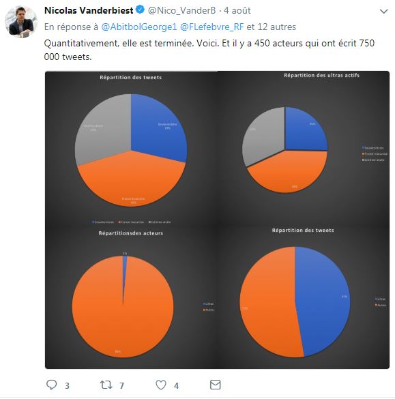395x399 pixels.
Task: Open the Répartition des ultras actifs chart
Action: tap(304, 149)
